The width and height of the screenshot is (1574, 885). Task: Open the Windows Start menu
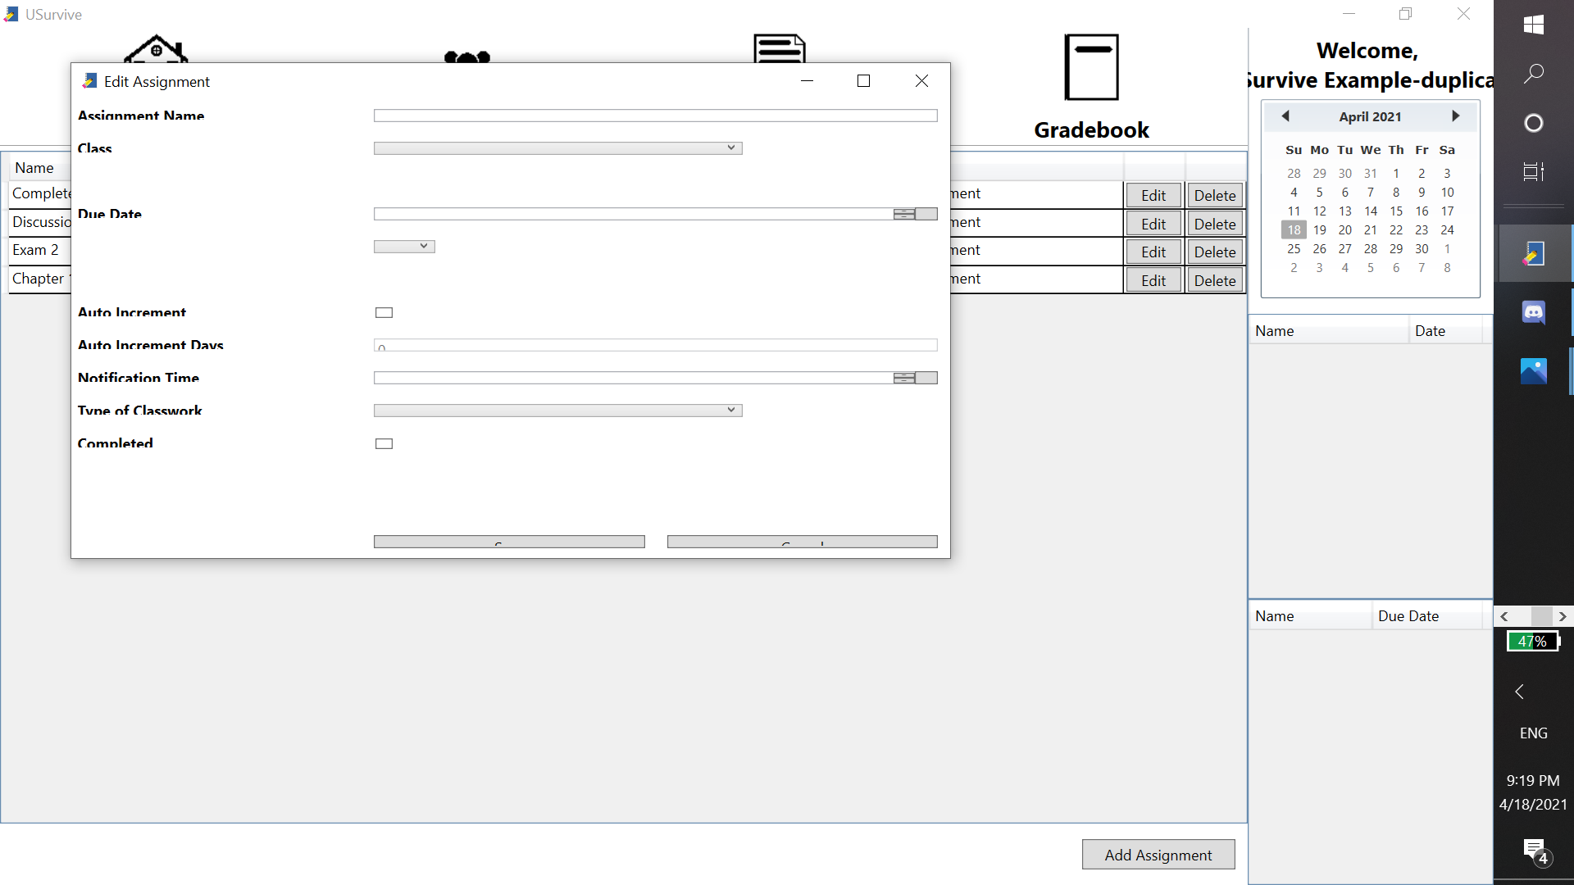(x=1534, y=25)
